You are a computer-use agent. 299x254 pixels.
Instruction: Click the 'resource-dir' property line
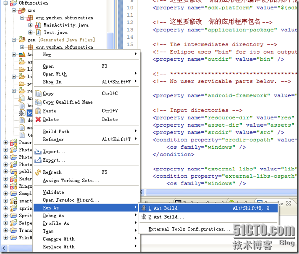[223, 118]
